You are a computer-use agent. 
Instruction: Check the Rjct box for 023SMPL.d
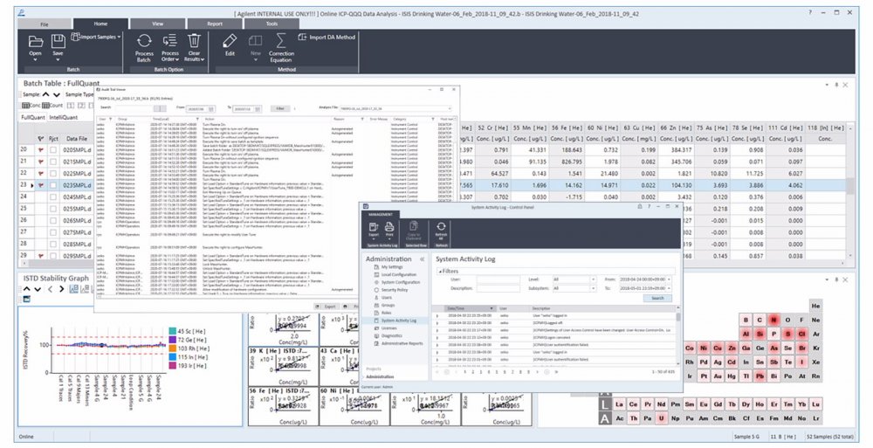coord(53,185)
